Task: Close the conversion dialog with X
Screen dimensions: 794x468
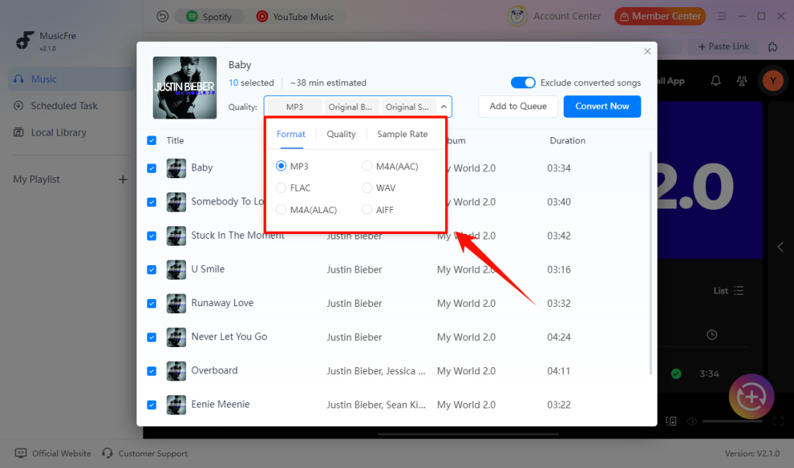Action: pos(647,51)
